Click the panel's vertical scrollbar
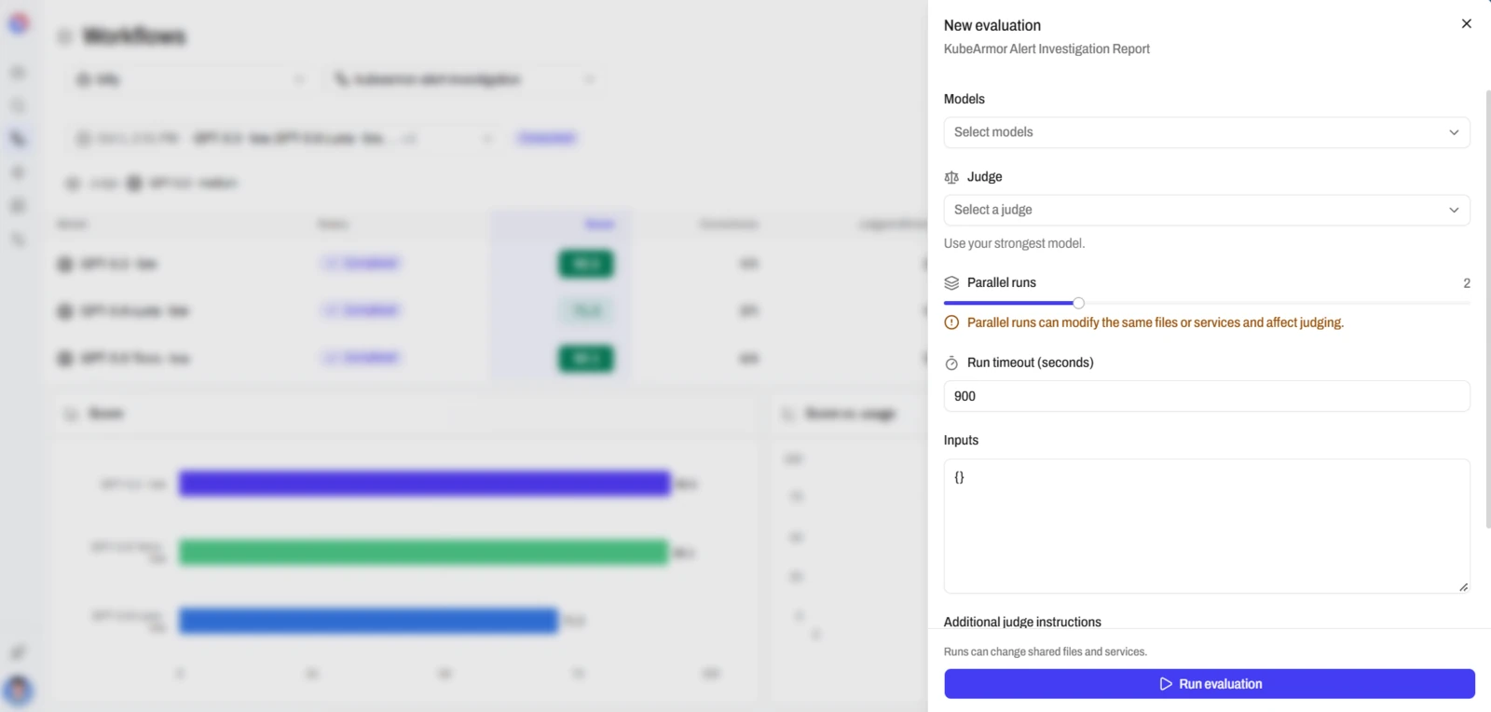Viewport: 1491px width, 712px height. click(x=1488, y=309)
